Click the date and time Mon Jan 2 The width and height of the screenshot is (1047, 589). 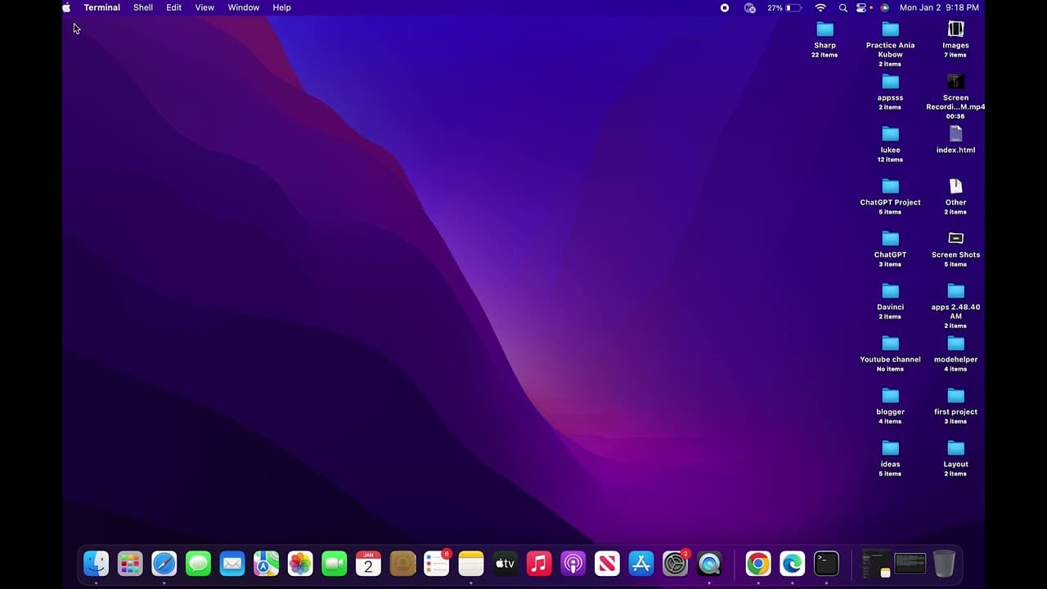click(939, 7)
